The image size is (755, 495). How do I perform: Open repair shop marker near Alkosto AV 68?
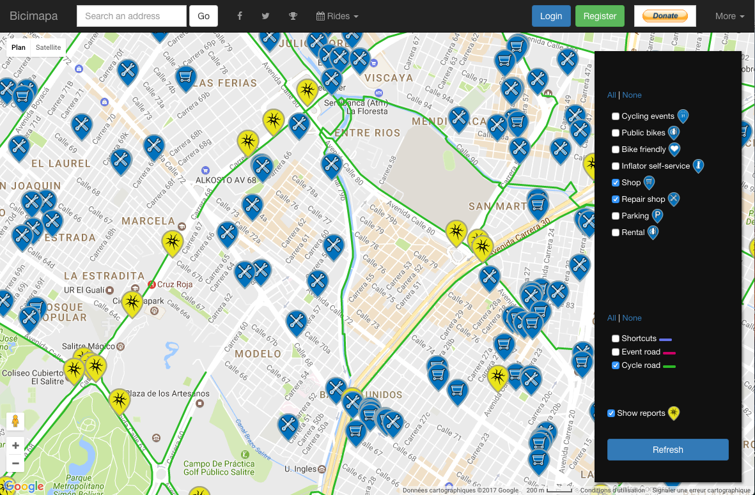pos(262,167)
